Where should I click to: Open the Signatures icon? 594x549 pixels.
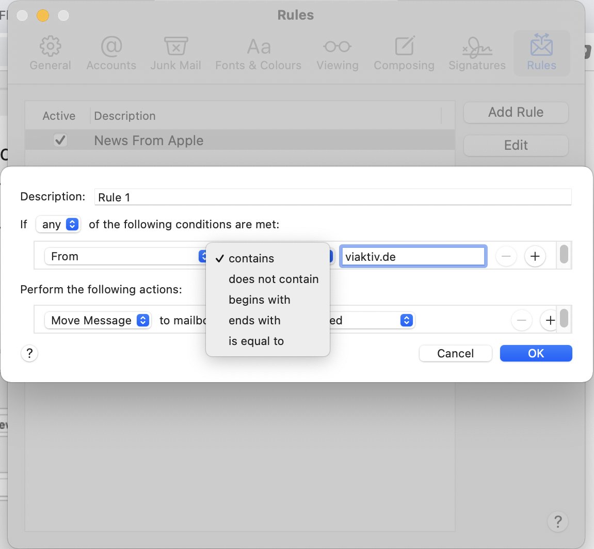477,47
